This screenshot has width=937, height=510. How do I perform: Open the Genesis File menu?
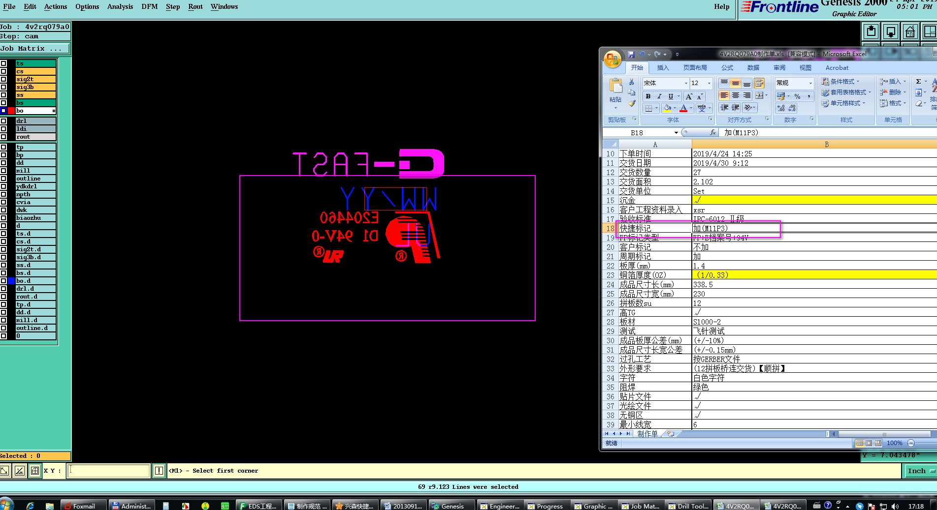pyautogui.click(x=9, y=6)
